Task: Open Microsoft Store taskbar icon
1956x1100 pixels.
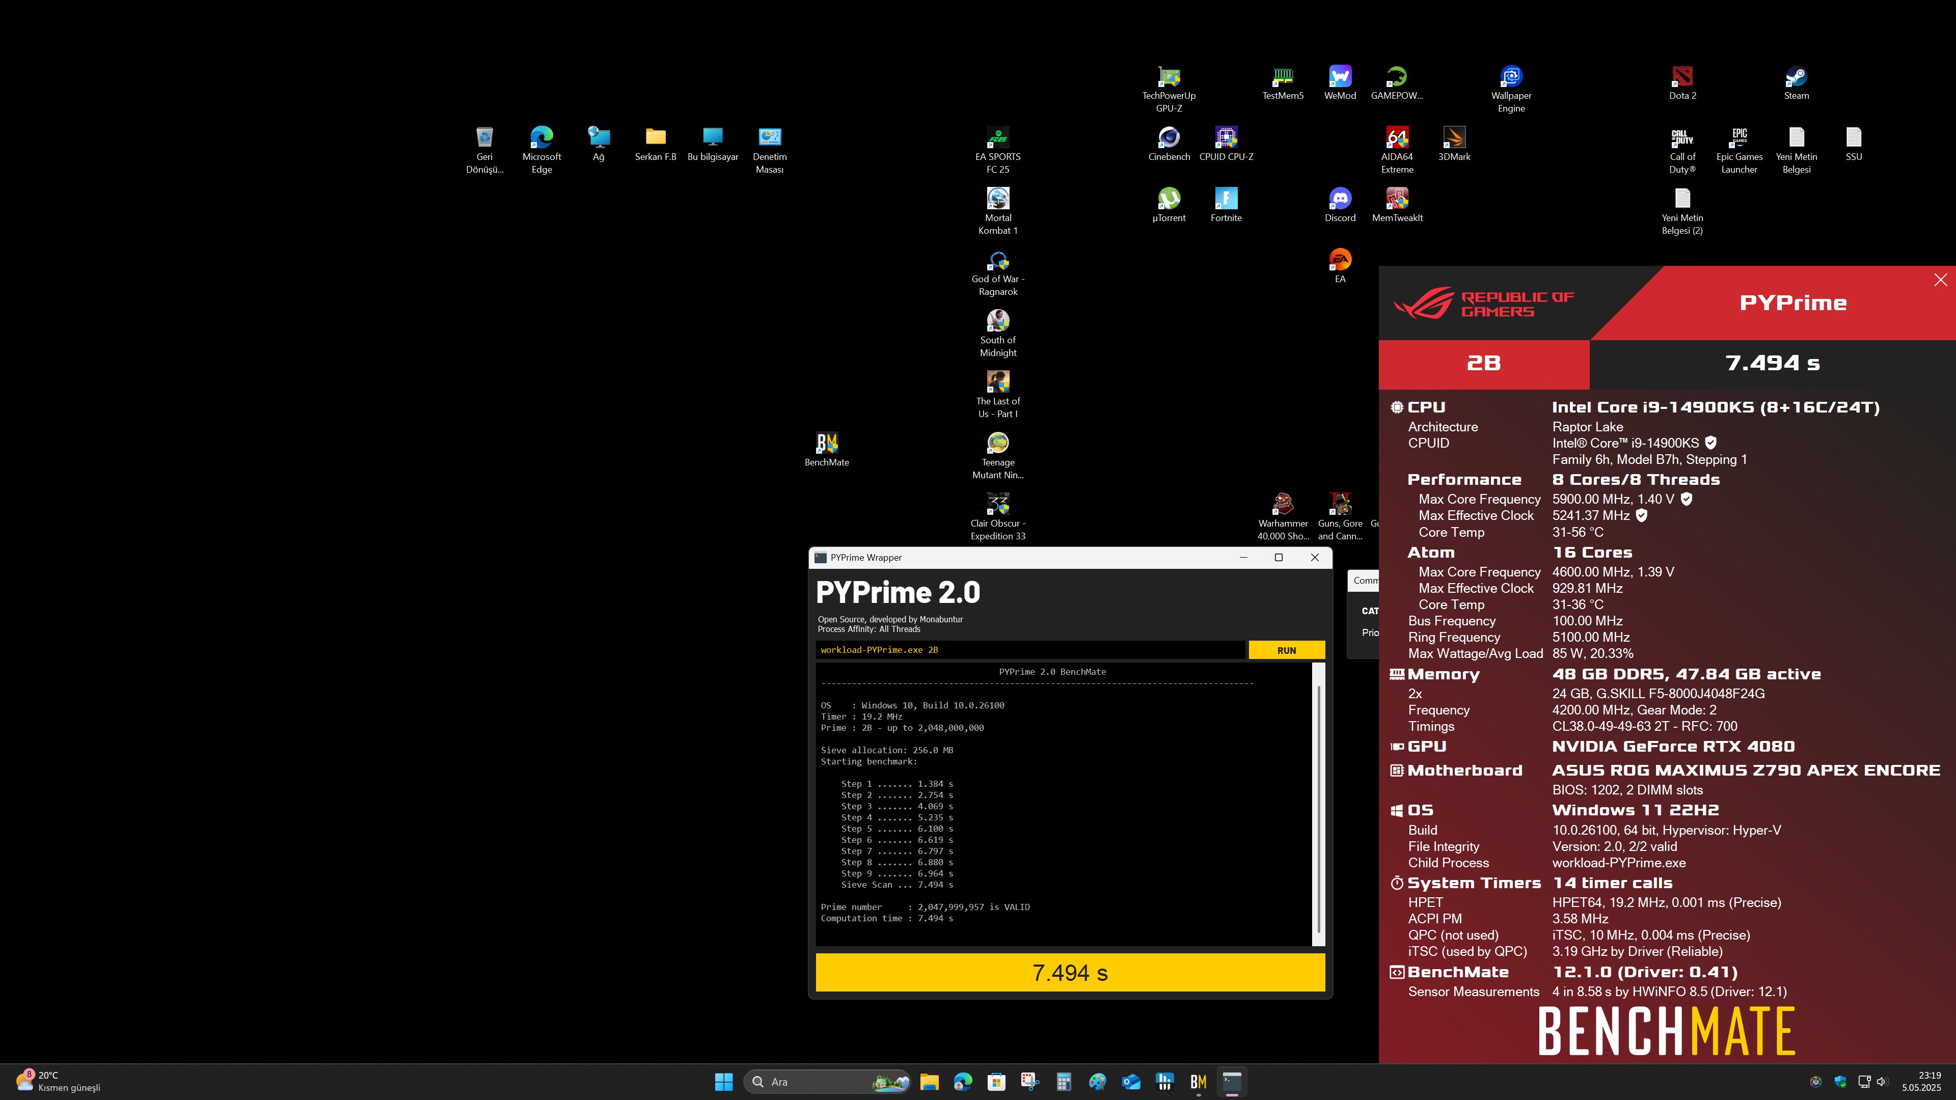Action: 996,1082
